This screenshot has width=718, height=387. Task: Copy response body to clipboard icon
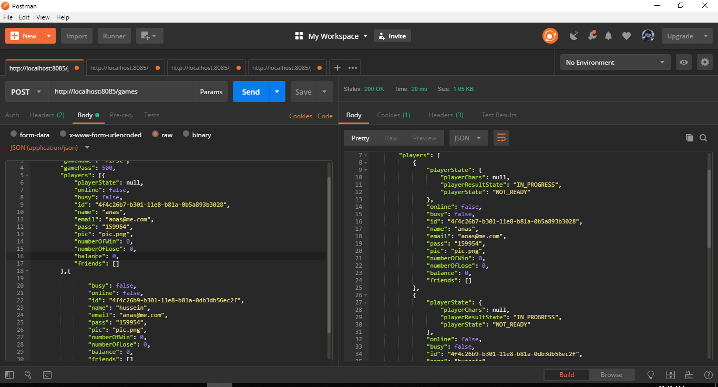coord(690,138)
